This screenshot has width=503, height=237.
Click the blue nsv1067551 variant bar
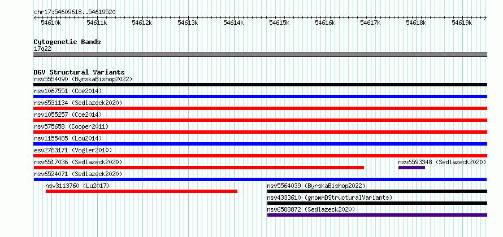tap(260, 96)
